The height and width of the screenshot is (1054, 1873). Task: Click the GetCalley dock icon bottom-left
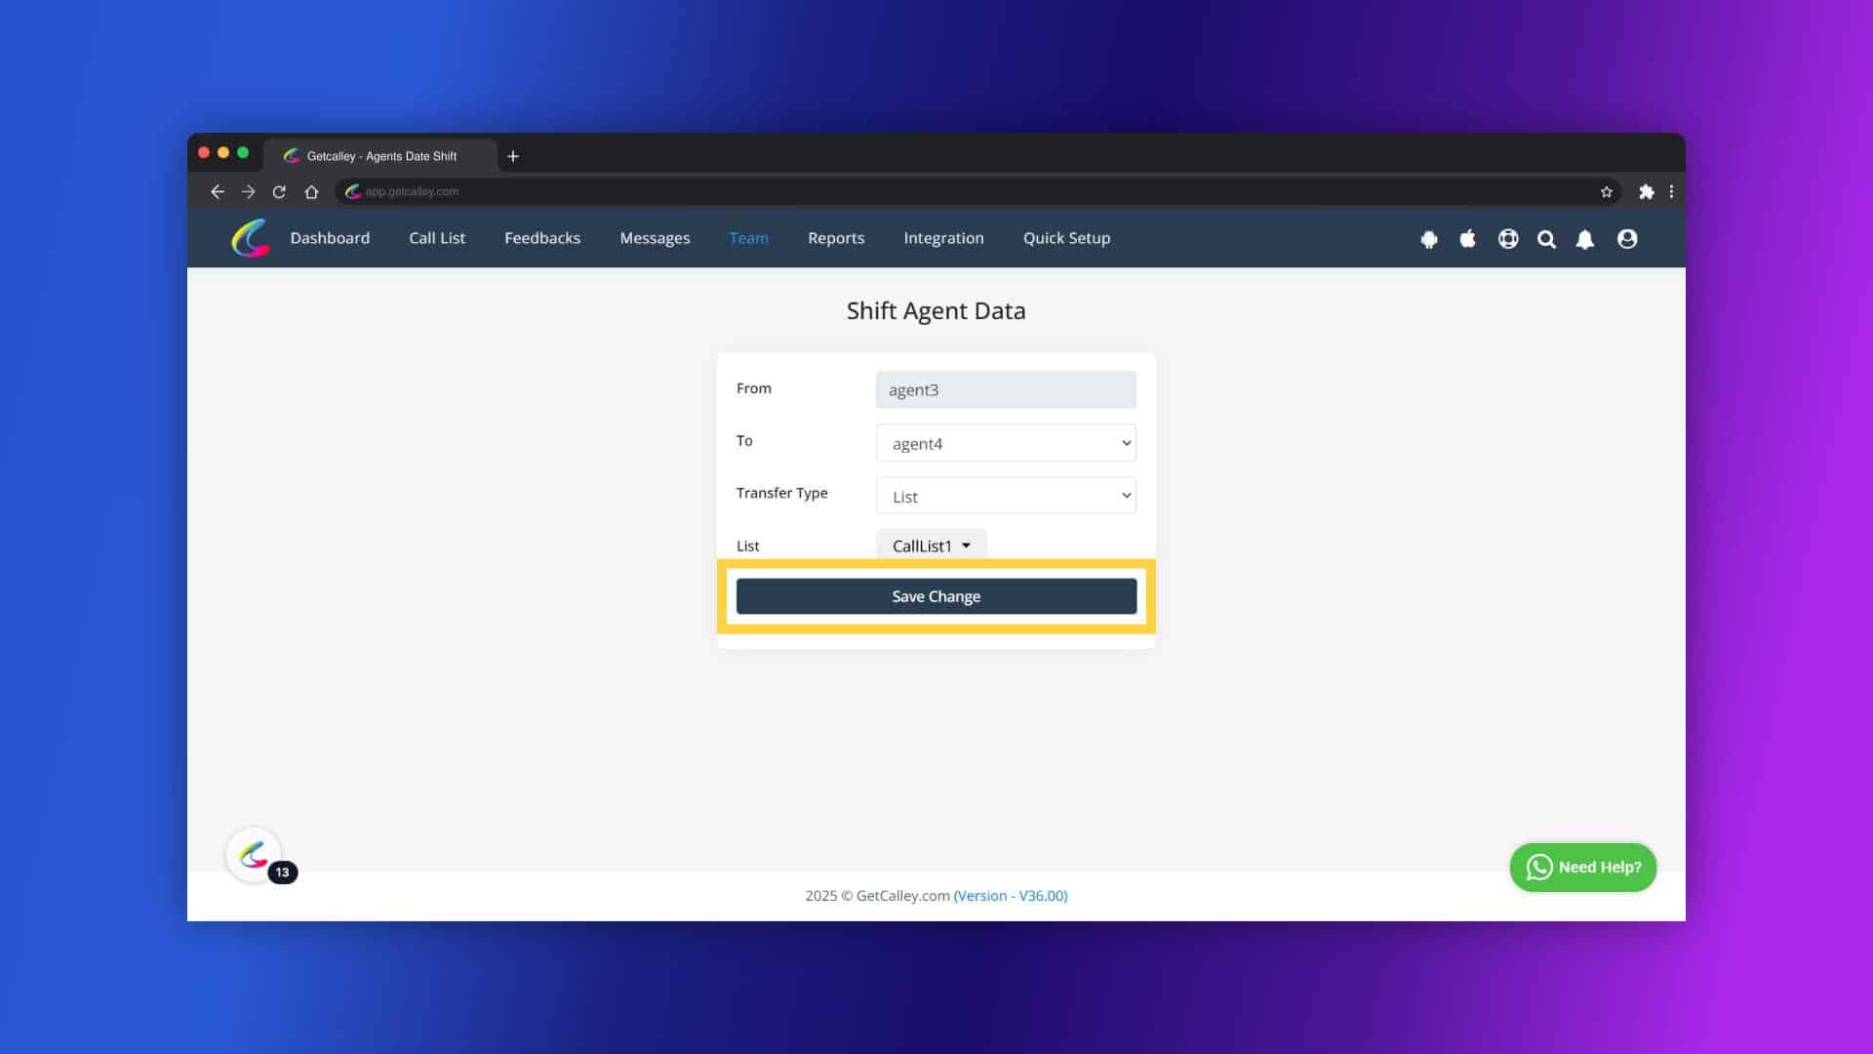click(x=255, y=855)
